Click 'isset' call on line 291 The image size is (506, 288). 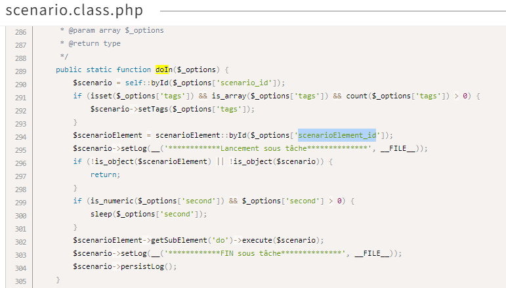coord(101,96)
